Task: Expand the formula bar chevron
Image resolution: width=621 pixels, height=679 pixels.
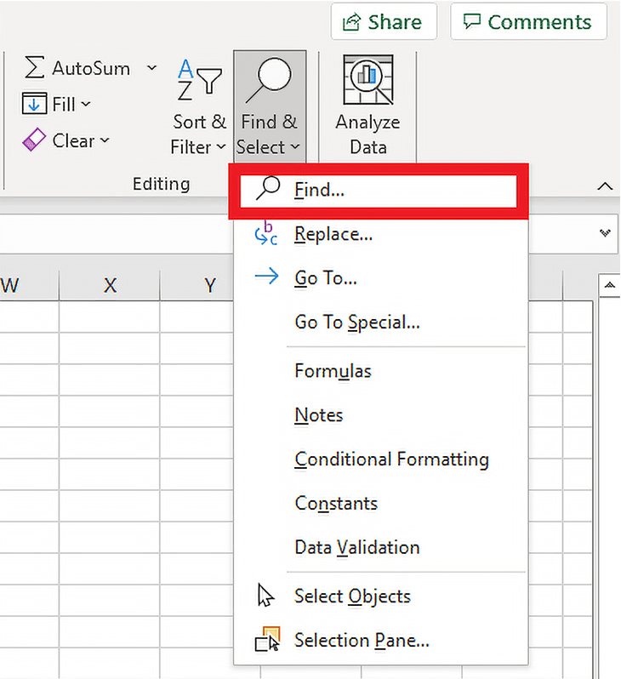Action: pos(605,233)
